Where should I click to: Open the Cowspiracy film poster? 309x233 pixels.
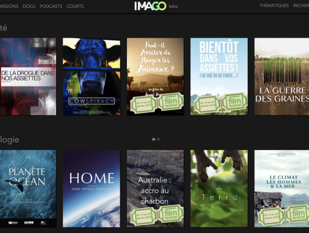[92, 76]
